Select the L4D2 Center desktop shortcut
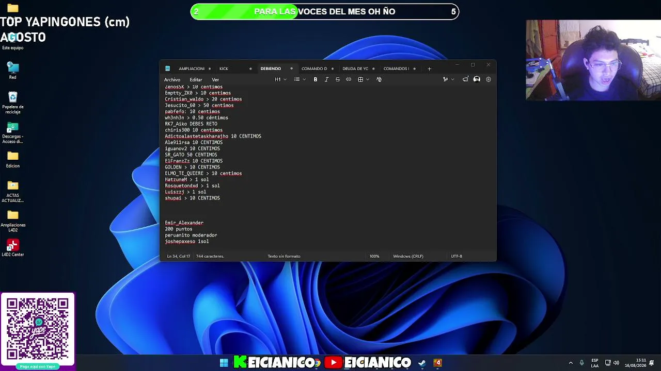 click(13, 248)
